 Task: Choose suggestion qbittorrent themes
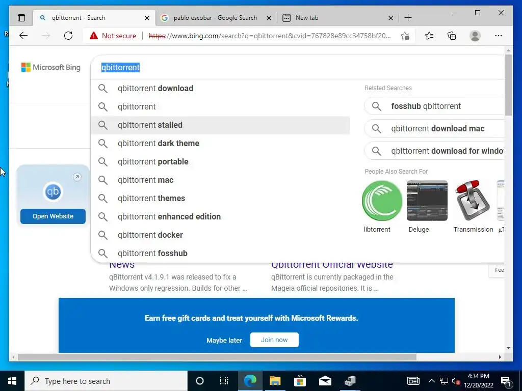(220, 198)
